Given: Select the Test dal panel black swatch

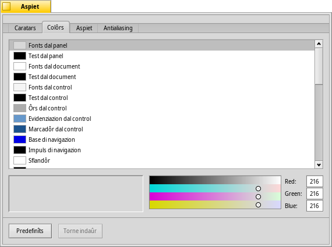Looking at the screenshot, I should 20,56.
